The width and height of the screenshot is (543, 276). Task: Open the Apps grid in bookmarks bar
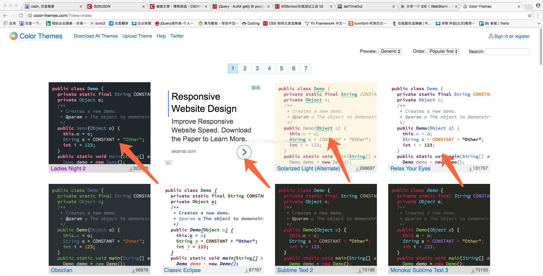pos(6,23)
